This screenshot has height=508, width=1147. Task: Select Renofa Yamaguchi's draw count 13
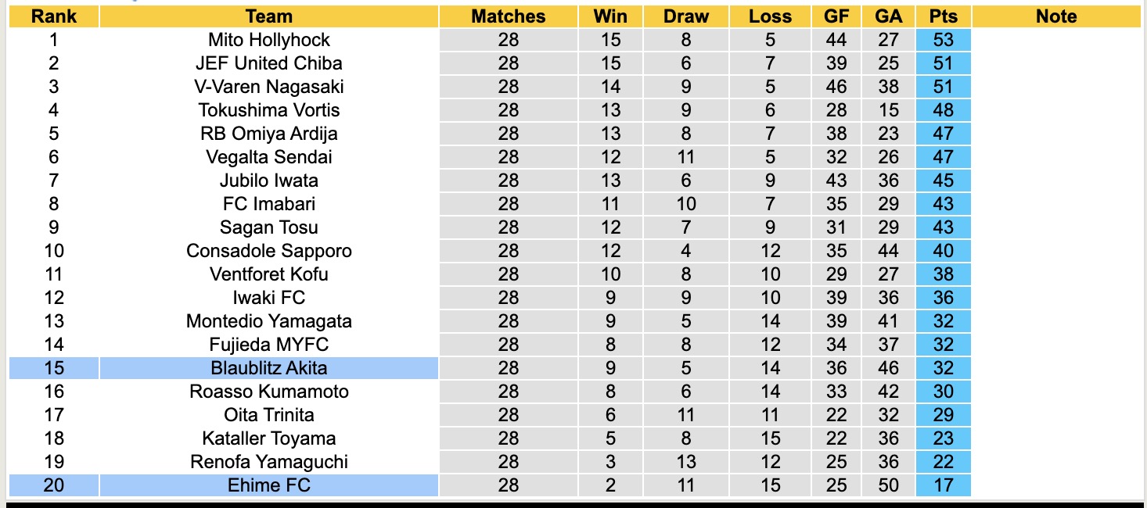click(686, 462)
